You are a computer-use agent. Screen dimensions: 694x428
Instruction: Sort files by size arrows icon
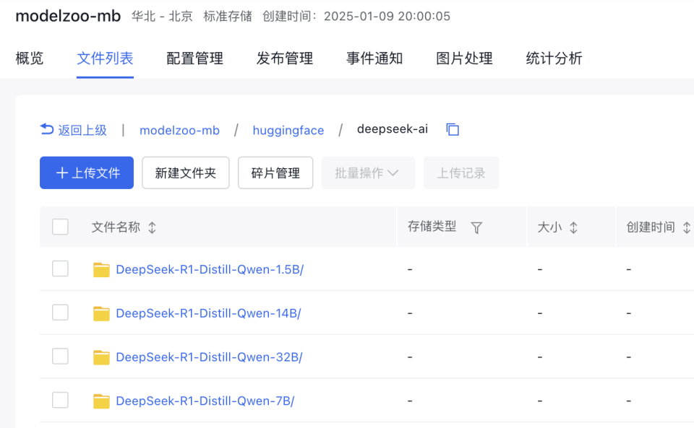[x=573, y=227]
